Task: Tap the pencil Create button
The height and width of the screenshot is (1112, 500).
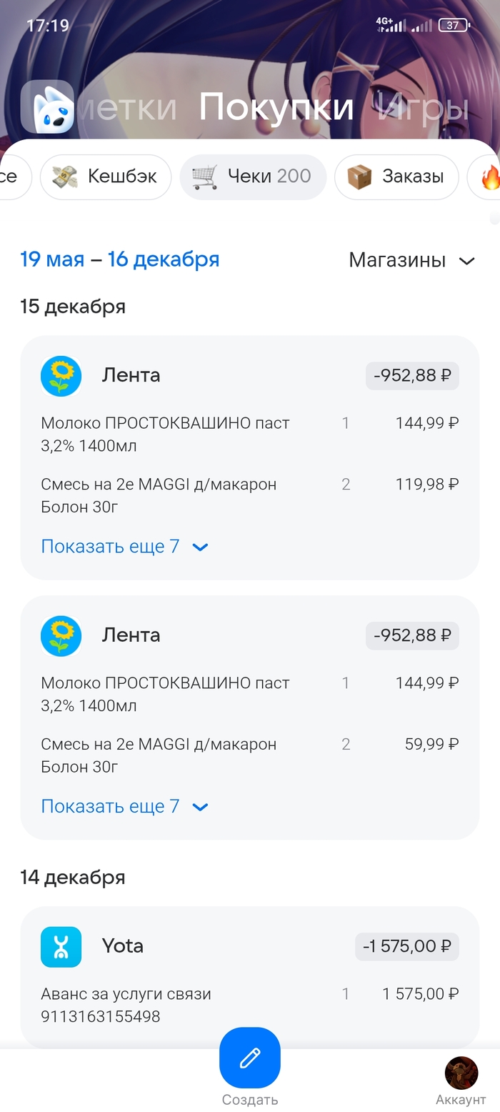Action: (x=250, y=1058)
